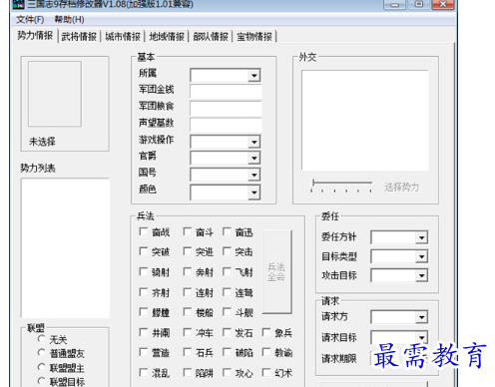The width and height of the screenshot is (495, 387).
Task: Open the 请求方 dropdown
Action: coord(422,317)
